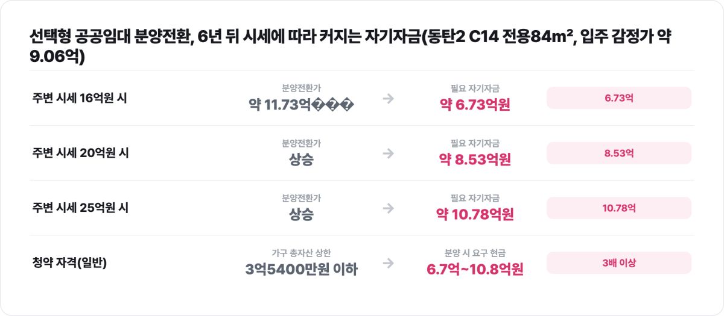Click the 3배 이상 pink badge
Screen dimensions: 724x316
pos(619,262)
